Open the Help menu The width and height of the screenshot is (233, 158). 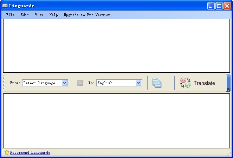pyautogui.click(x=54, y=15)
